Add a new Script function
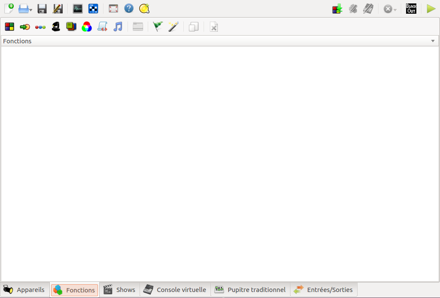The height and width of the screenshot is (298, 440). [x=102, y=27]
